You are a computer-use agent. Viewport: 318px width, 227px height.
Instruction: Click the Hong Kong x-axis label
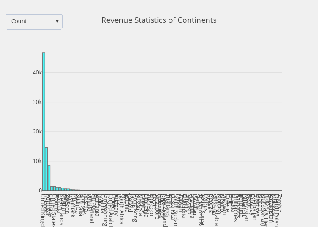coord(134,207)
